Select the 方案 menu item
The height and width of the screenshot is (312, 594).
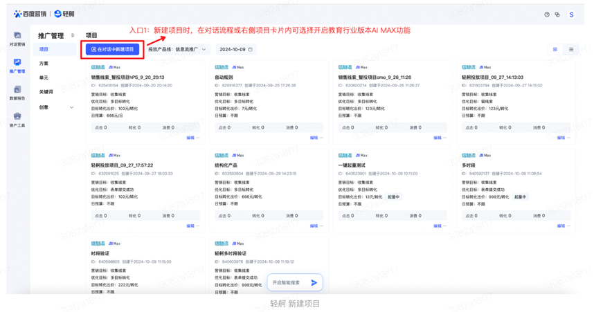(44, 64)
